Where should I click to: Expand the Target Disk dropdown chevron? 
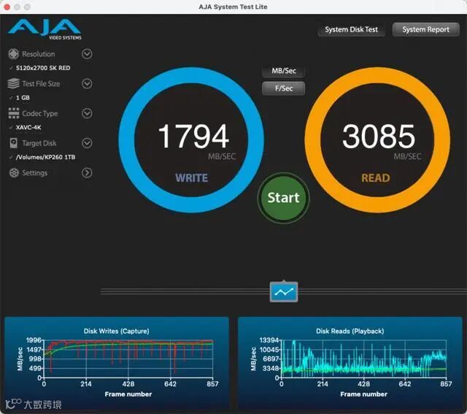click(87, 143)
